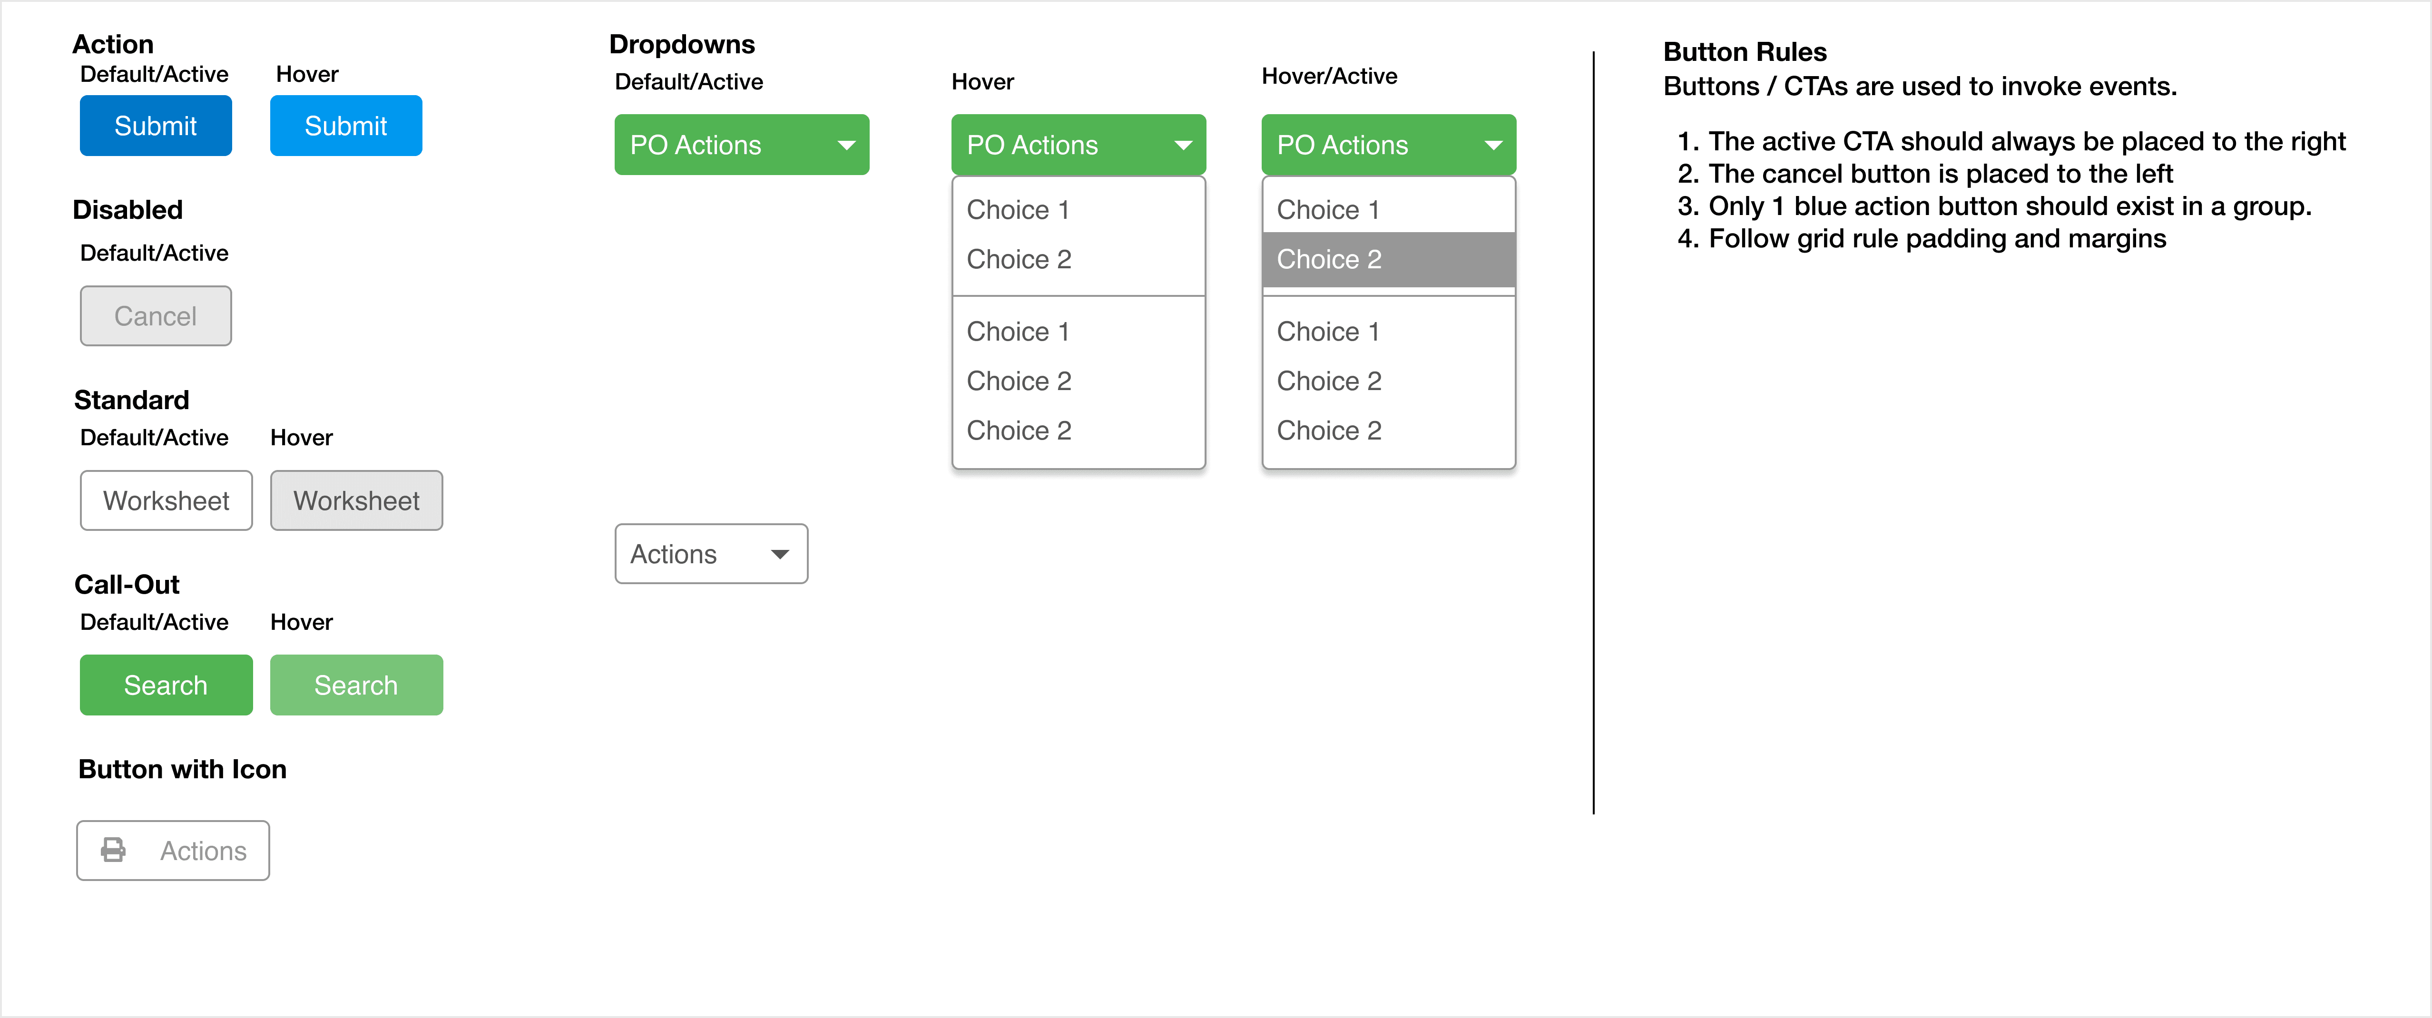
Task: Select highlighted Choice 2 in Hover/Active menu
Action: click(1388, 260)
